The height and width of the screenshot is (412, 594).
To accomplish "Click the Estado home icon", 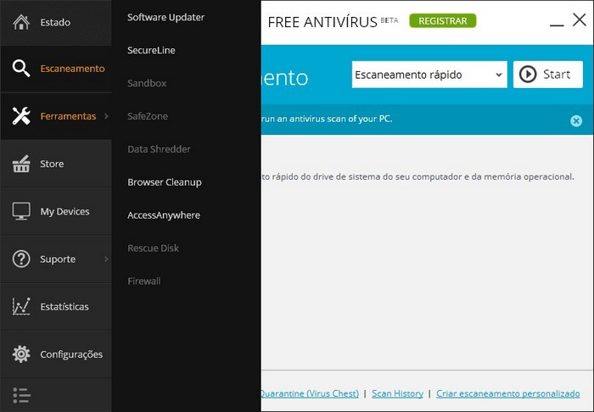I will (x=21, y=22).
